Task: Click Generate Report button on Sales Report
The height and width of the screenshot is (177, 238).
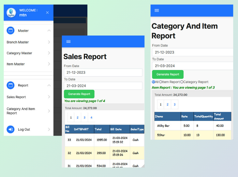Action: pyautogui.click(x=79, y=94)
